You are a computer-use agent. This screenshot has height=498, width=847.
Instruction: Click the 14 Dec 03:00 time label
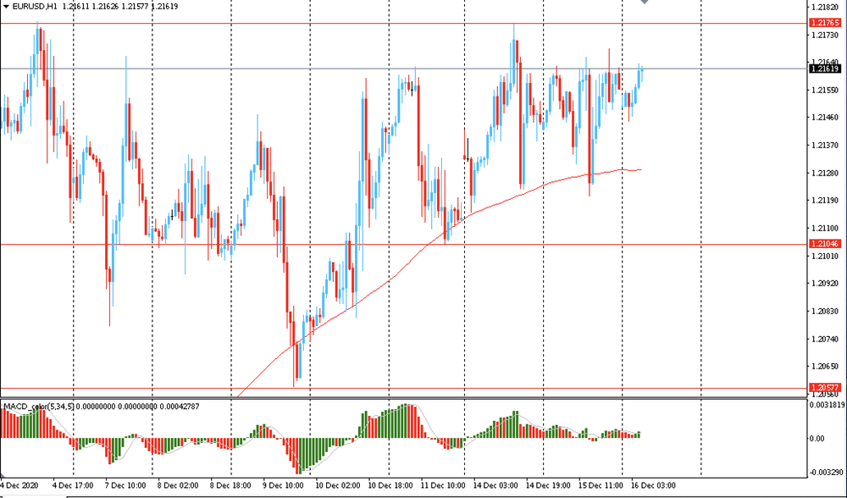[x=495, y=485]
